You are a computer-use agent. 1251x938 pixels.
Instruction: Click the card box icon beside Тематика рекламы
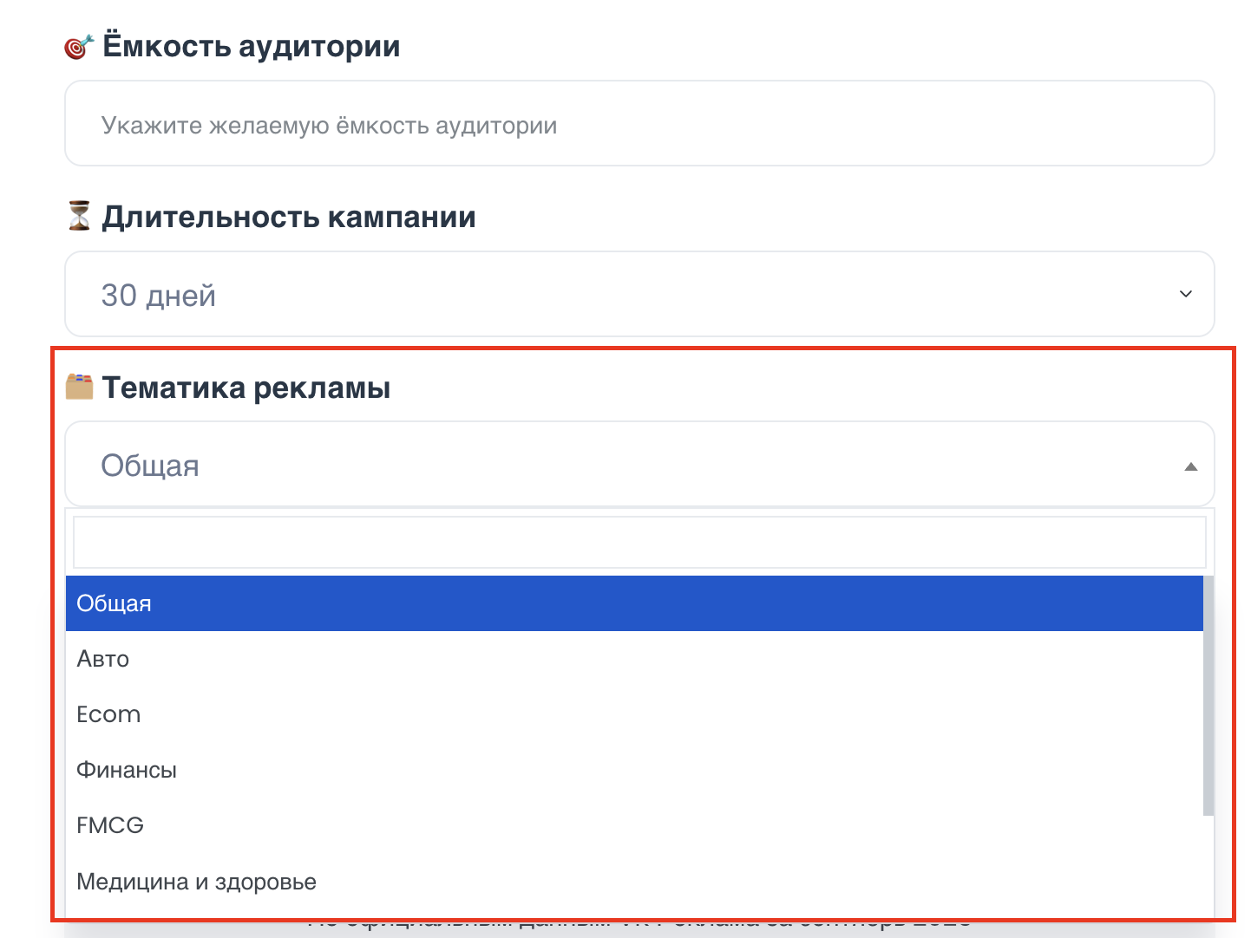pos(79,387)
